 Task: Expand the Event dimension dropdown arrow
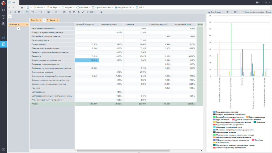point(41,20)
